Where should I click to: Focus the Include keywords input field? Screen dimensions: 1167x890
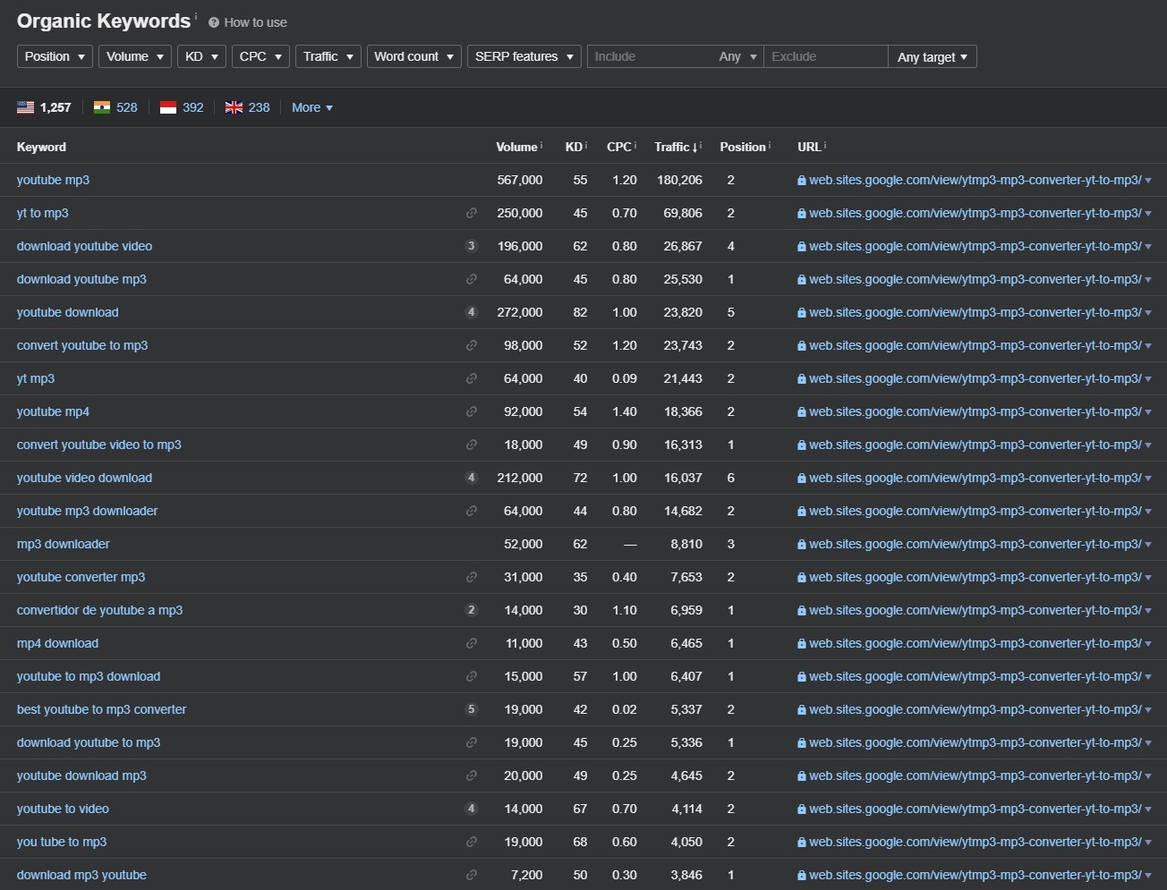click(651, 56)
